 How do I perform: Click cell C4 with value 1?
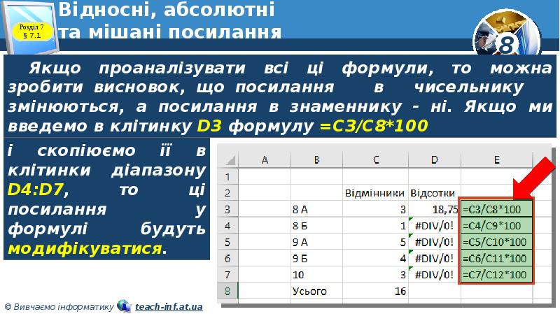pos(375,226)
